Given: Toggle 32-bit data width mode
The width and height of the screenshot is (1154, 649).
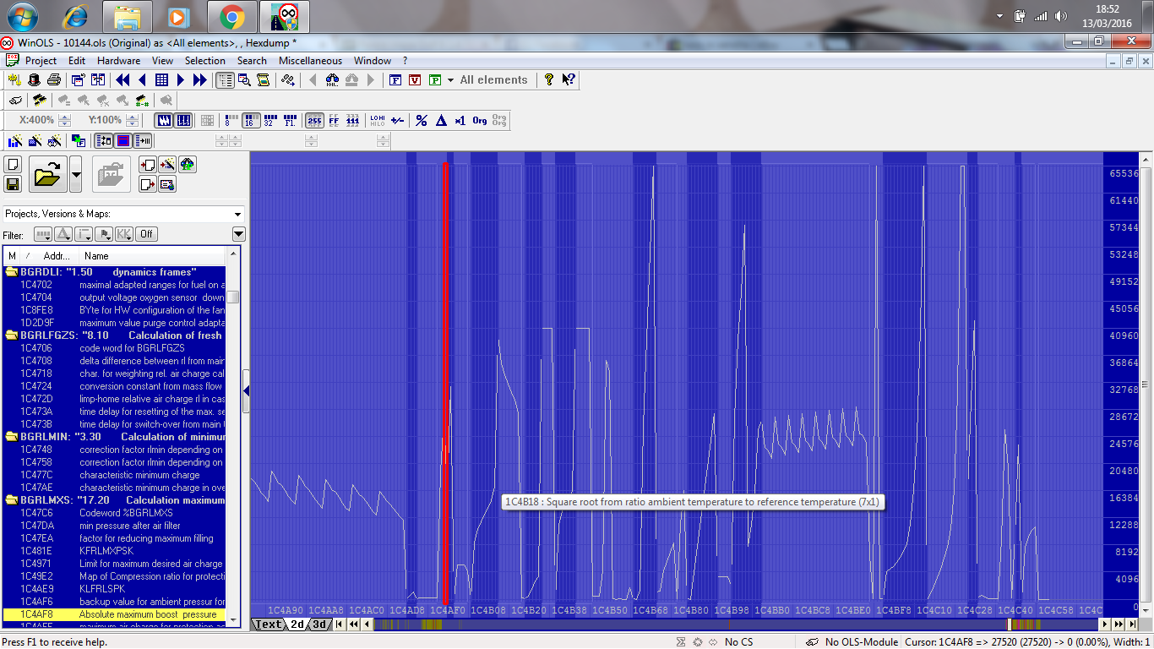Looking at the screenshot, I should (270, 120).
